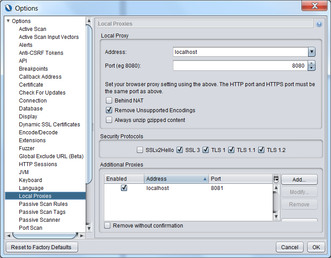Enable Always unzip gzipped content
The height and width of the screenshot is (258, 331).
[109, 120]
